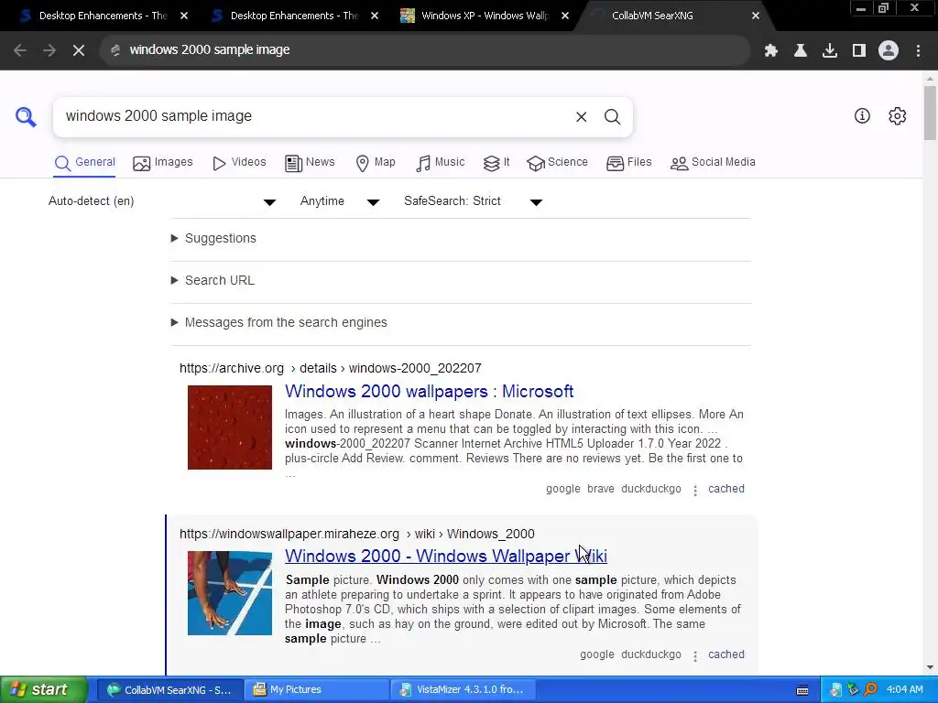The height and width of the screenshot is (703, 938).
Task: Open Windows 2000 wallpapers : Microsoft link
Action: (x=429, y=392)
